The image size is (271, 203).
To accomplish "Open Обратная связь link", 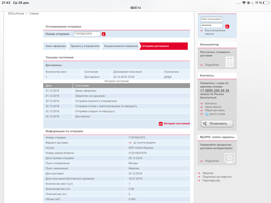I will pos(215,110).
